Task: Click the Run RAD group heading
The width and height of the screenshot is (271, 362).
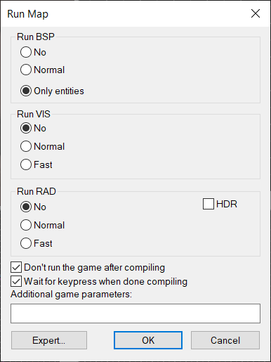Action: (x=37, y=191)
